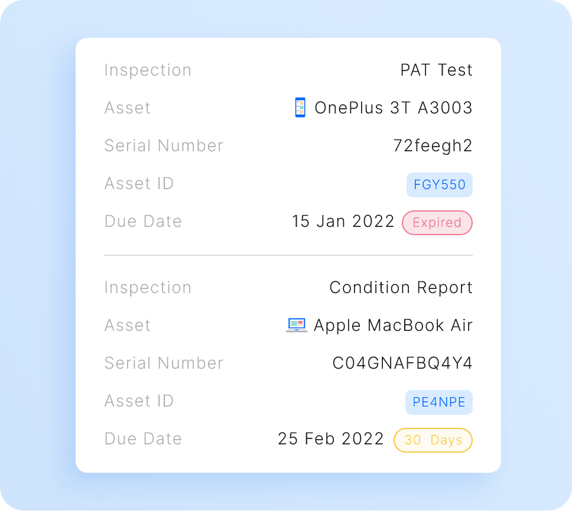Click the Asset ID label beside FGY550
This screenshot has width=572, height=520.
pyautogui.click(x=139, y=184)
